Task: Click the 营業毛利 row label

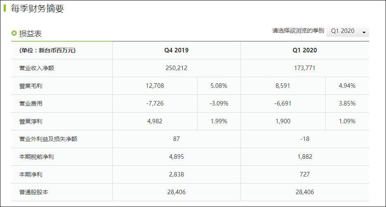Action: click(x=31, y=86)
